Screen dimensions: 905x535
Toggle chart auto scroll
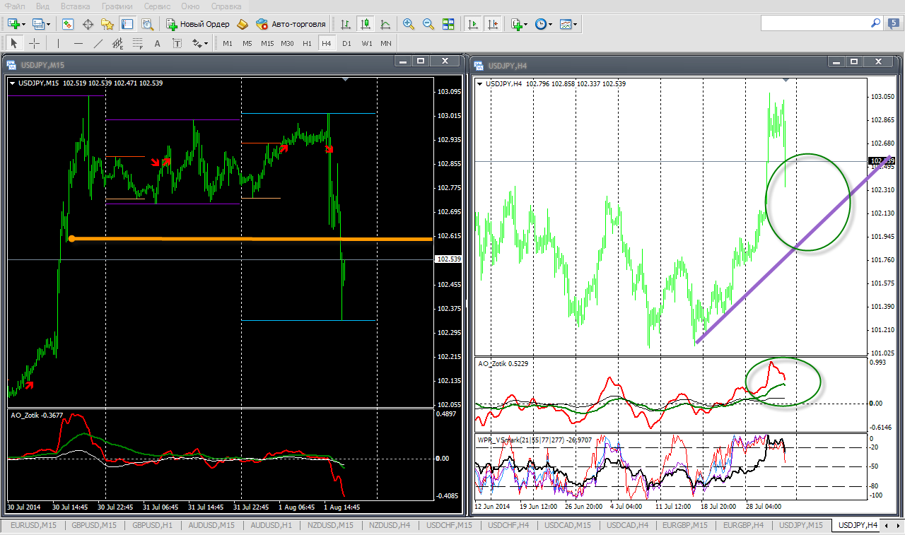coord(474,24)
